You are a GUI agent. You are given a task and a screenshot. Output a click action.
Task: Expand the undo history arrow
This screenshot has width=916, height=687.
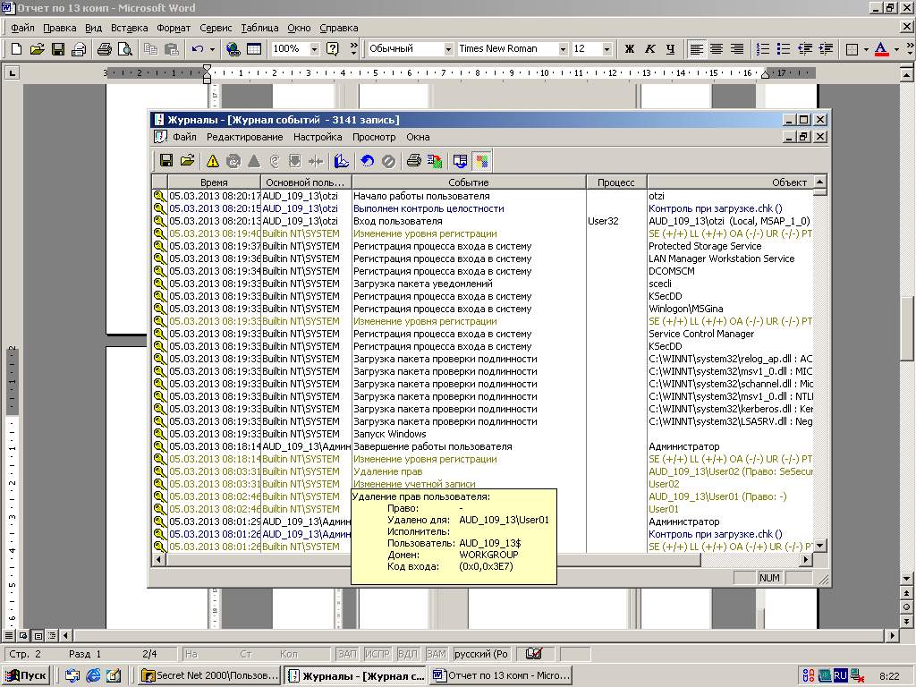tap(212, 49)
